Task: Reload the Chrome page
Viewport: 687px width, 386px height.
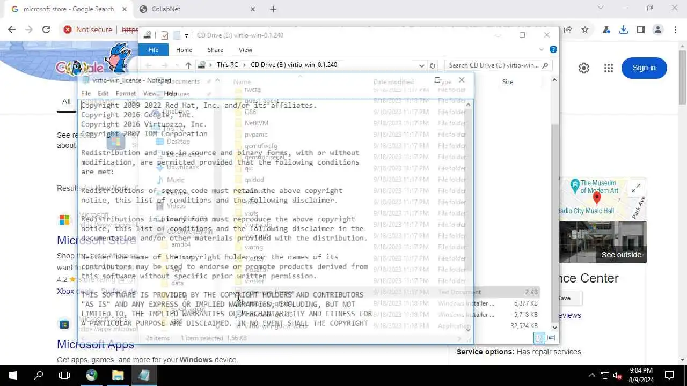Action: click(x=46, y=30)
